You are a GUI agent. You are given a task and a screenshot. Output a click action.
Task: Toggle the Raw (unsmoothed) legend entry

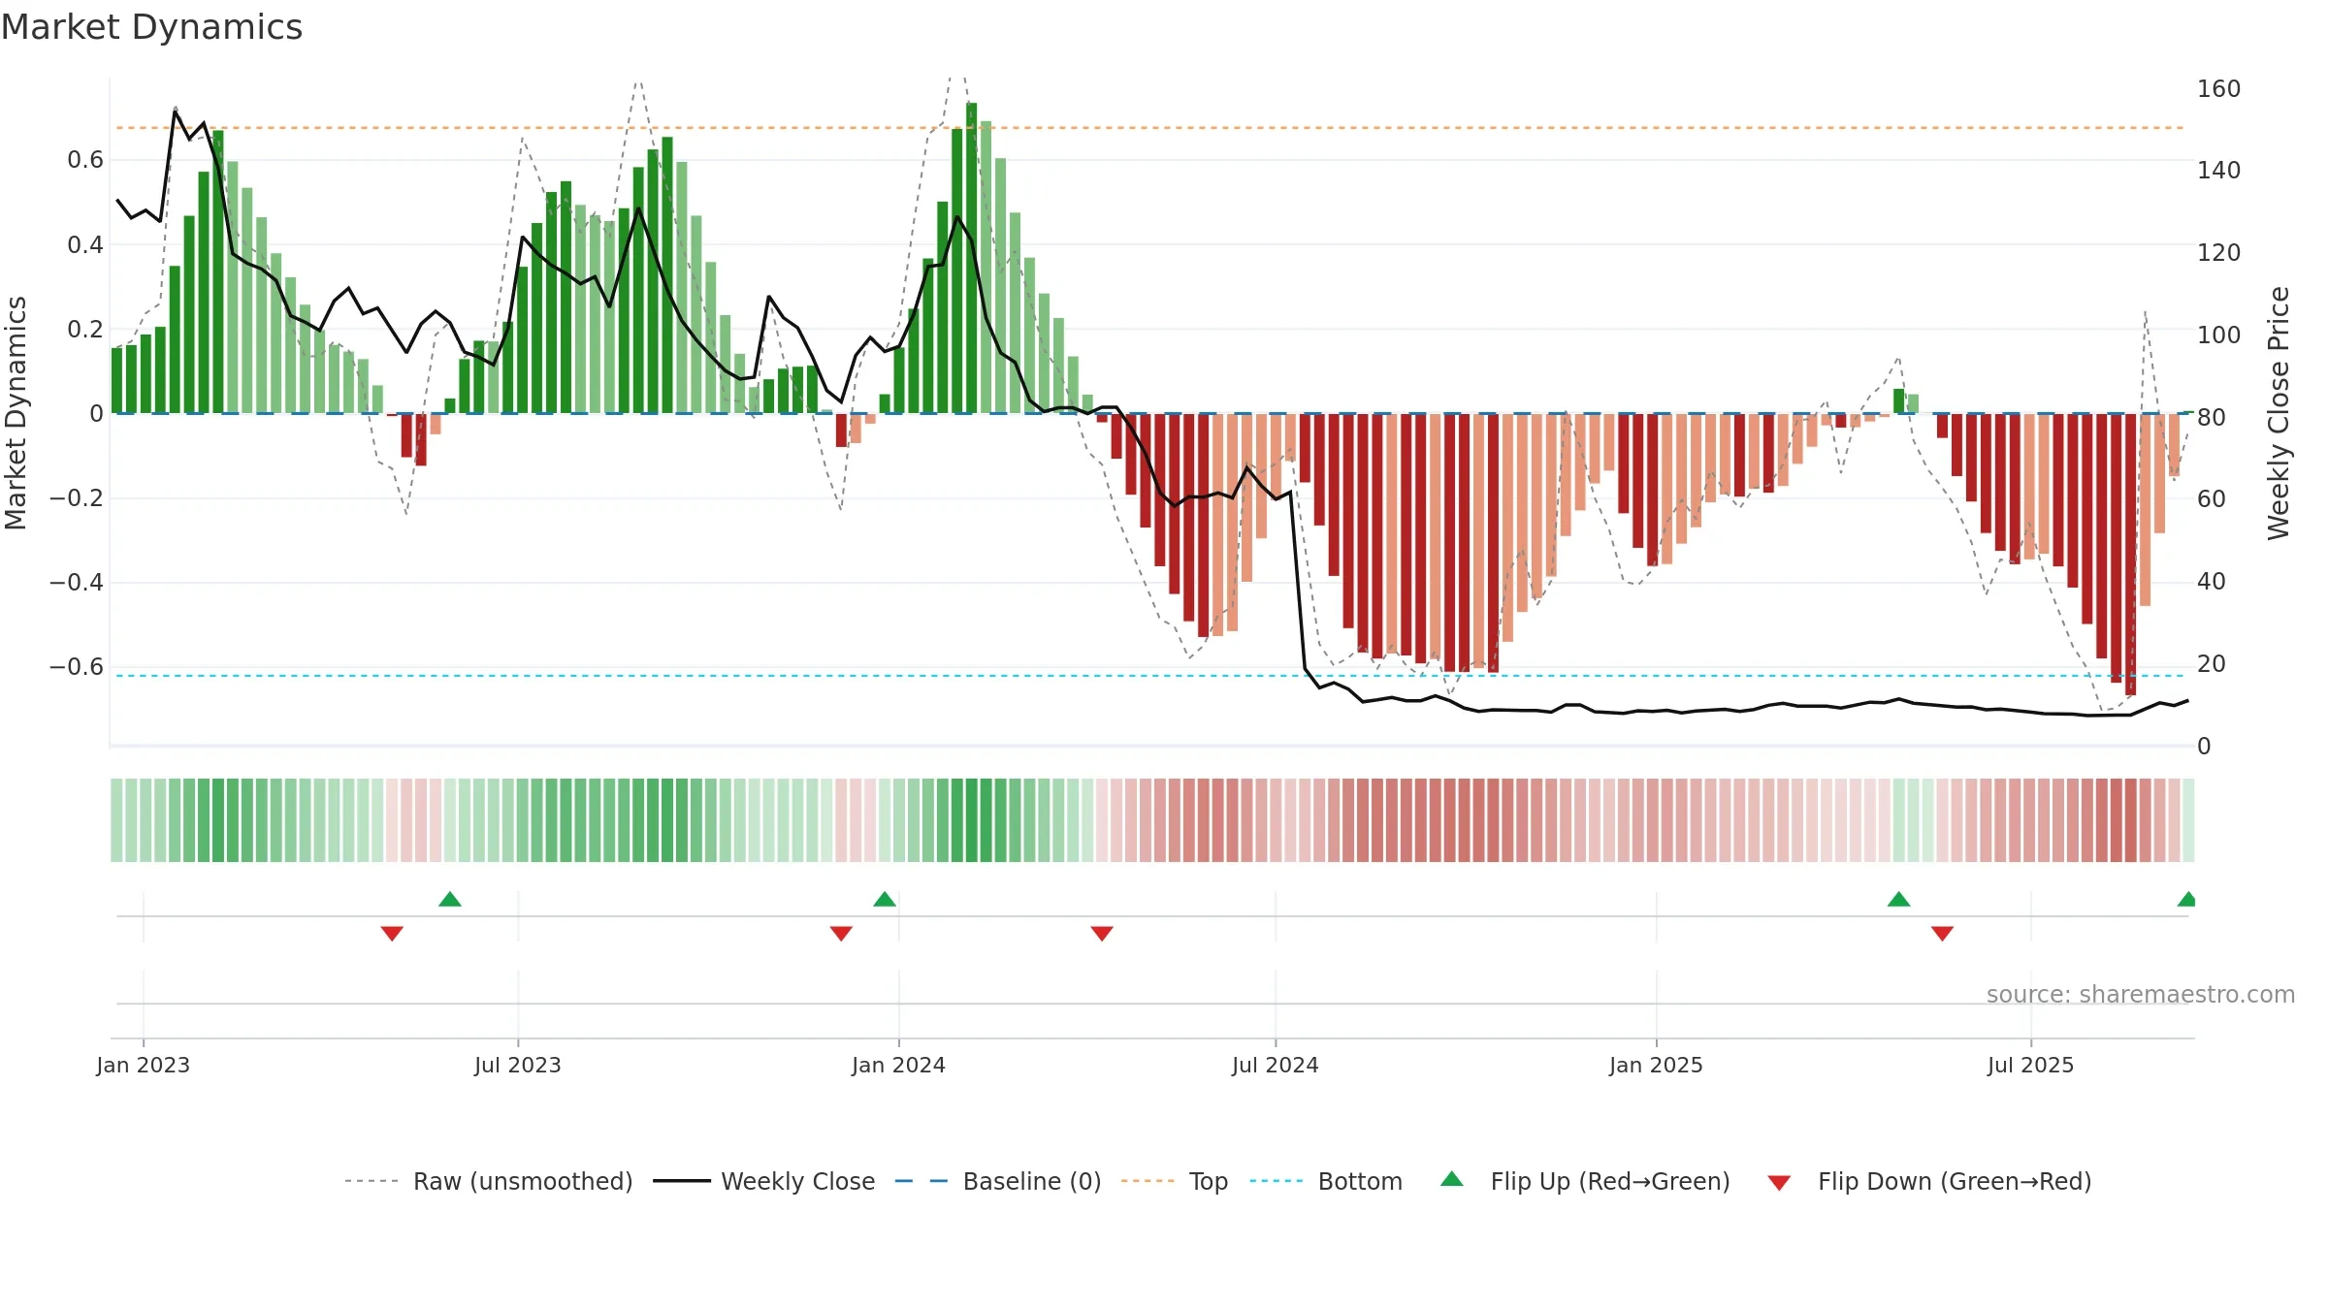(489, 1181)
